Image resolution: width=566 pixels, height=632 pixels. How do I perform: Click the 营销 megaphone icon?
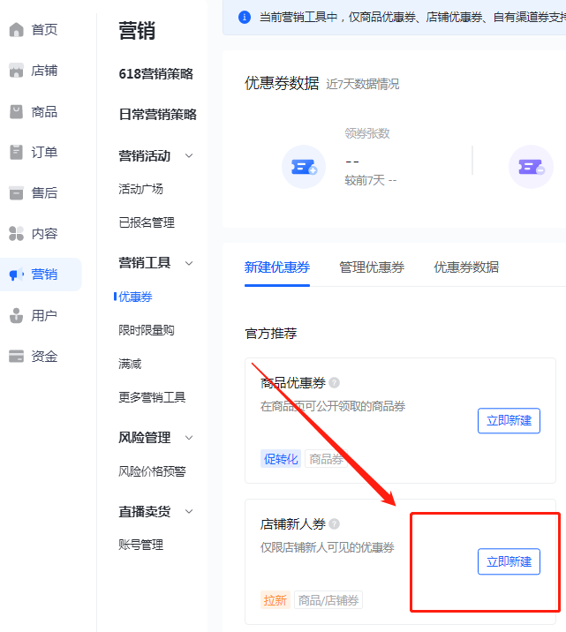(x=16, y=275)
